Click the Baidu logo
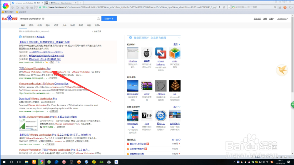The image size is (294, 165). click(10, 18)
